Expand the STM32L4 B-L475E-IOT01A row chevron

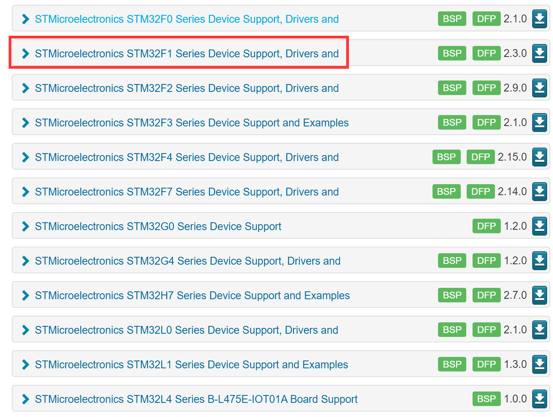pos(26,399)
